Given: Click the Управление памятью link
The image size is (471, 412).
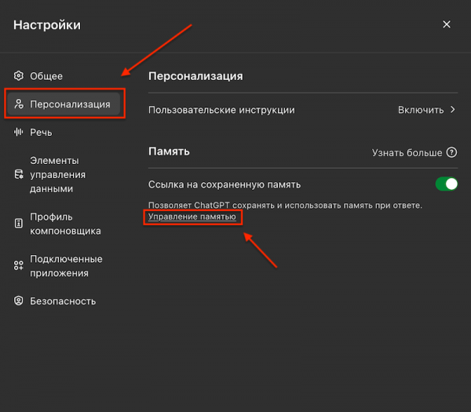Looking at the screenshot, I should [x=192, y=217].
